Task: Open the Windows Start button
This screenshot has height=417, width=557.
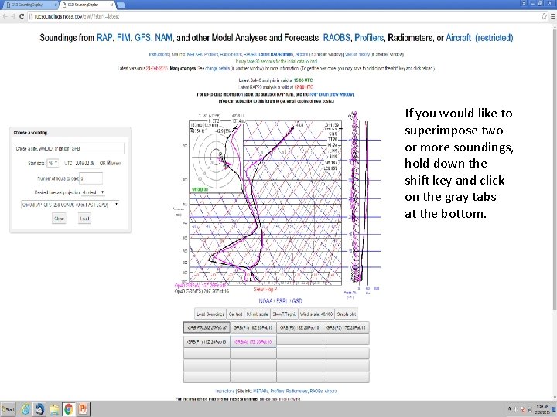Action: point(9,409)
